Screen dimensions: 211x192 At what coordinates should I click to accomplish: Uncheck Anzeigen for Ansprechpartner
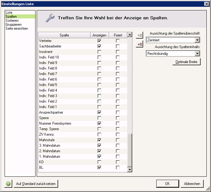(99, 112)
